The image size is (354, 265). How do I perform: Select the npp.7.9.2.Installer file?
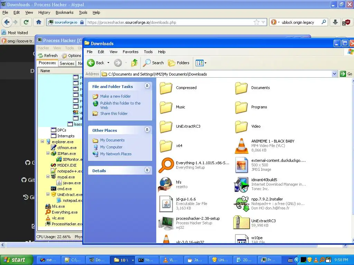coord(270,204)
